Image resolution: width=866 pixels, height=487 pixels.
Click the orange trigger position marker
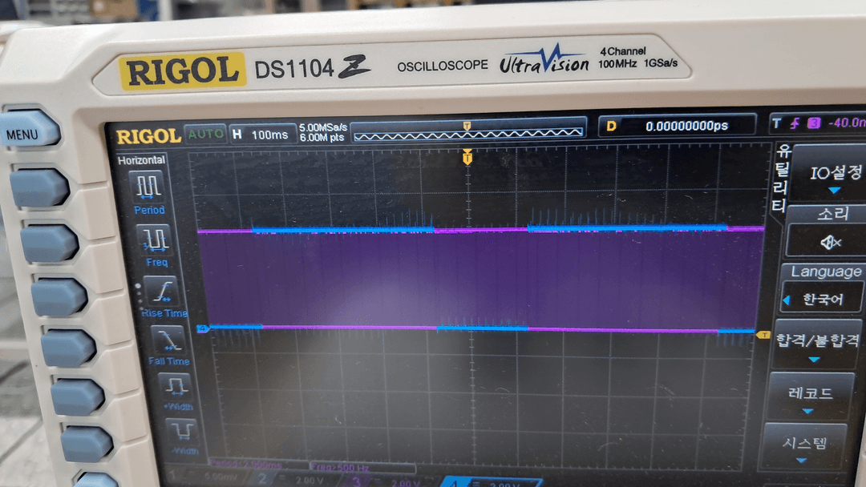tap(467, 157)
